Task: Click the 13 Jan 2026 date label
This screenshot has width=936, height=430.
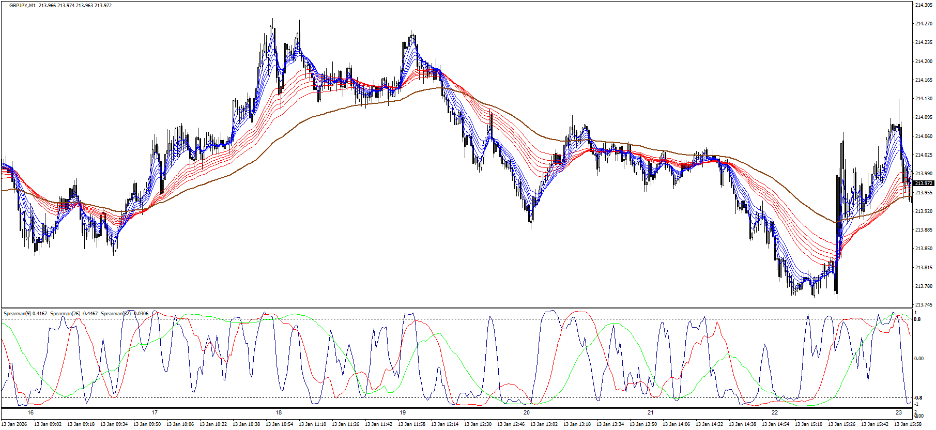Action: tap(14, 424)
